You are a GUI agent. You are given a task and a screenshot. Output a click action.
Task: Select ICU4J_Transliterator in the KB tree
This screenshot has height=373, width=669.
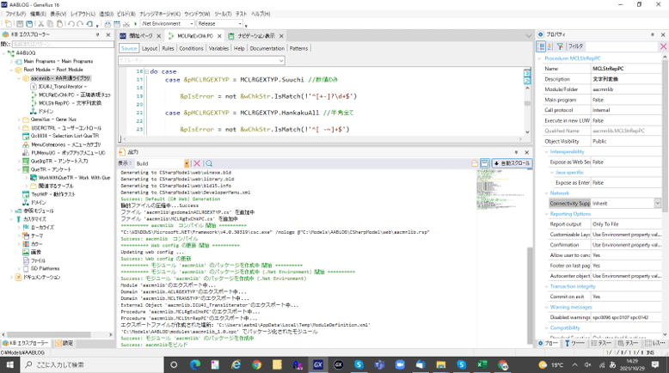pyautogui.click(x=62, y=87)
